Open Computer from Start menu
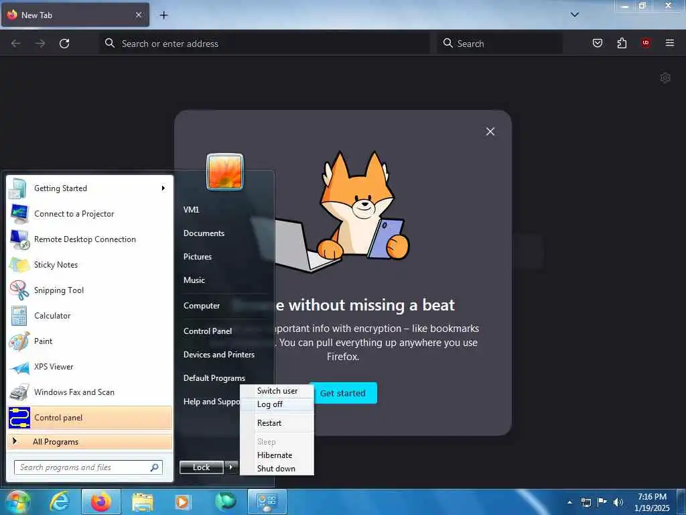Viewport: 686px width, 515px height. point(201,306)
